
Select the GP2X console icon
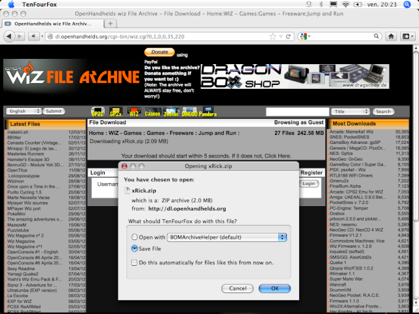coord(116,112)
